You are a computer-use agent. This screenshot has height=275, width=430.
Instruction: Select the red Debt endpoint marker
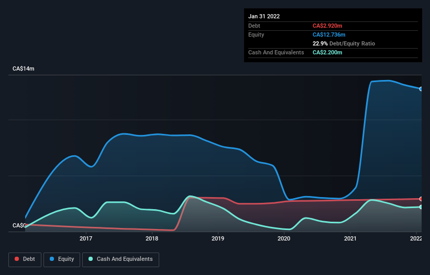(421, 199)
